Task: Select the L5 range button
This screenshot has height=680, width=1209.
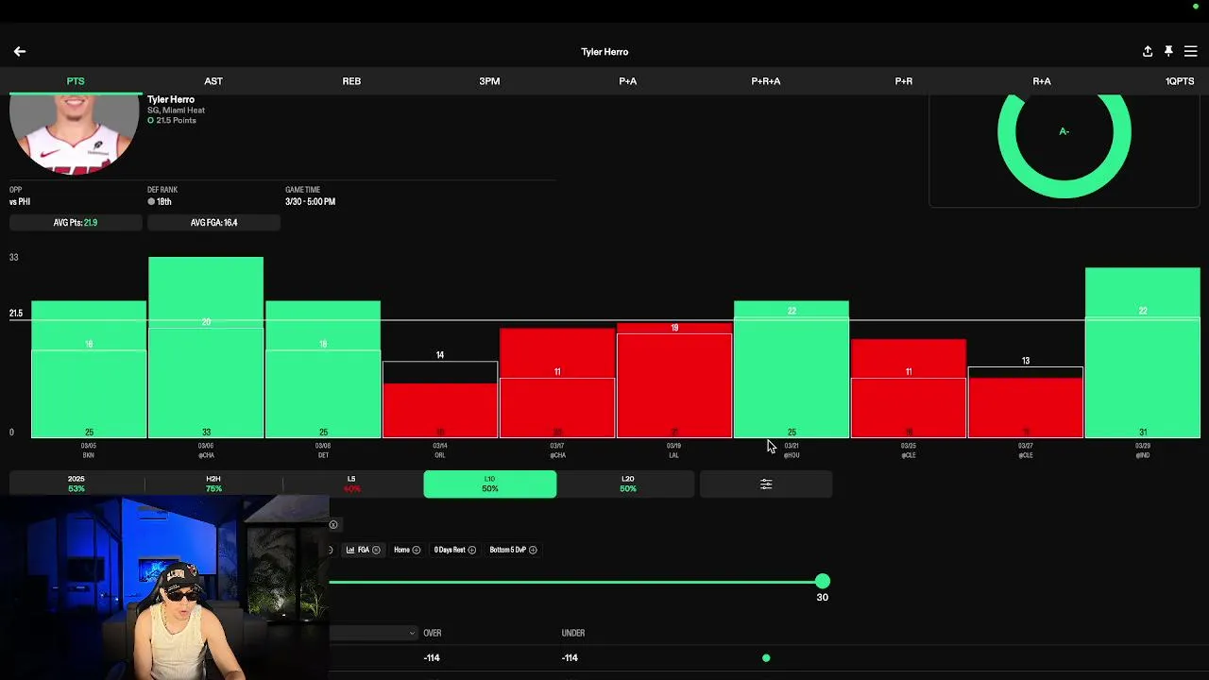Action: (x=351, y=484)
